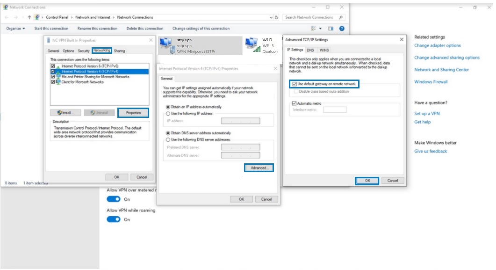Open Windows Firewall link
Image resolution: width=496 pixels, height=270 pixels.
pyautogui.click(x=431, y=82)
